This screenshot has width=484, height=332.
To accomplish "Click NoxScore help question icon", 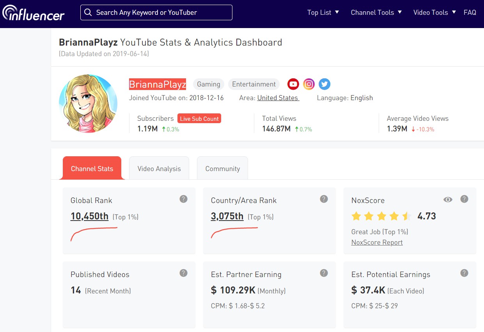I will 464,199.
